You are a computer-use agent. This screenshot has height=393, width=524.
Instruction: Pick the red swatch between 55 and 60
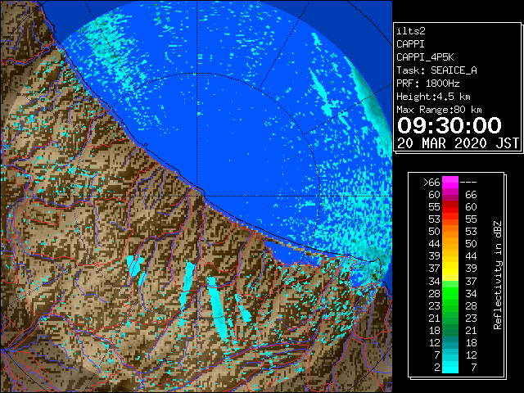450,207
